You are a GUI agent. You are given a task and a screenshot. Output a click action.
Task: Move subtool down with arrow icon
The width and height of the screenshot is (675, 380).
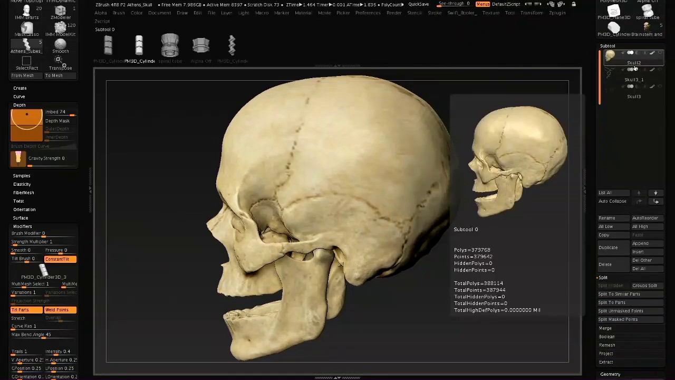(x=655, y=193)
